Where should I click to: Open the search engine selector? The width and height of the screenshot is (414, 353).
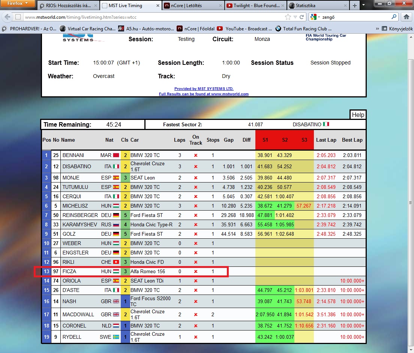point(315,17)
